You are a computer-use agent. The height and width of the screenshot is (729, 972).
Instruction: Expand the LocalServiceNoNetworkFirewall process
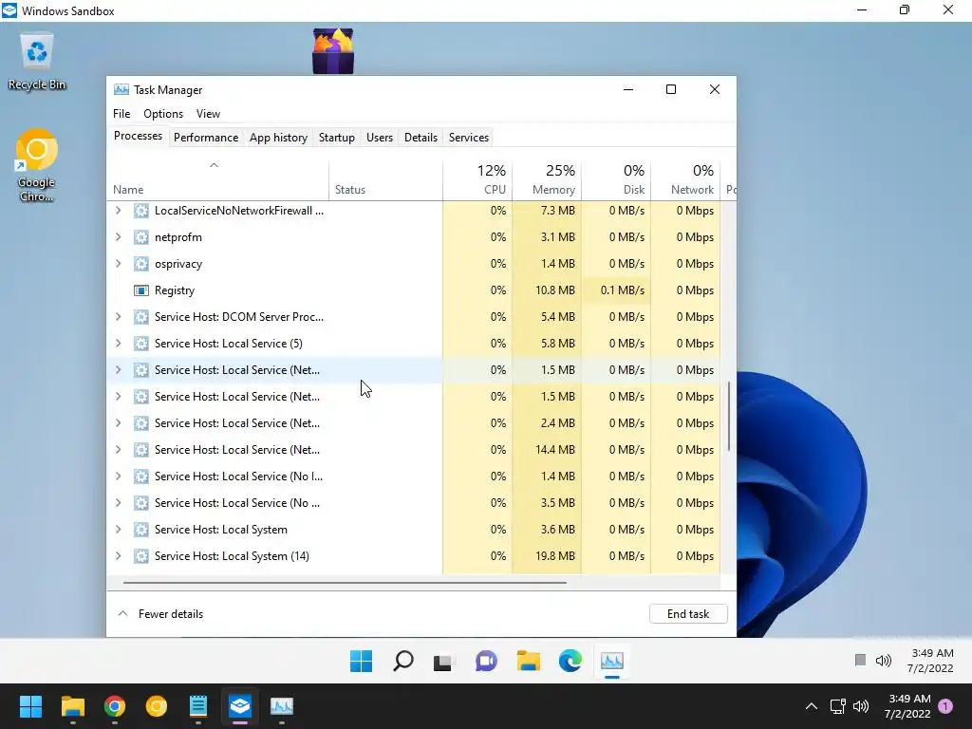118,210
